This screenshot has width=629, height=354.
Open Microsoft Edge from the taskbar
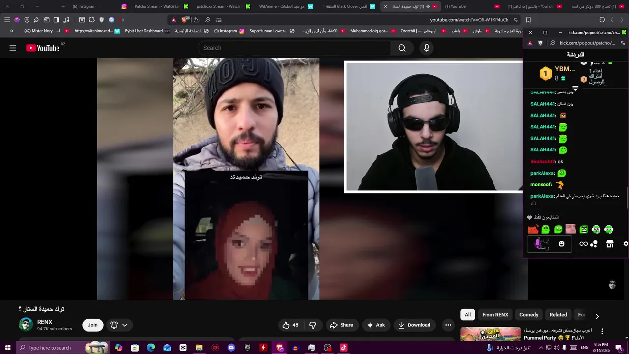[151, 348]
